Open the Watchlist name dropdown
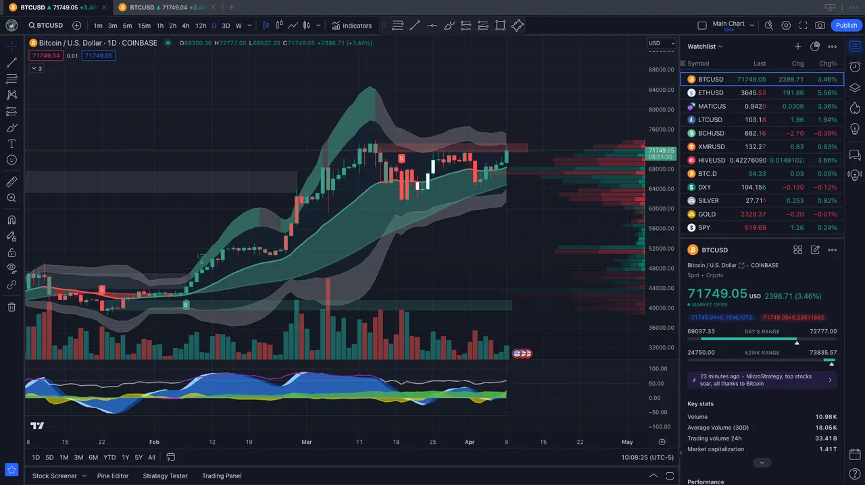This screenshot has width=865, height=485. coord(705,47)
